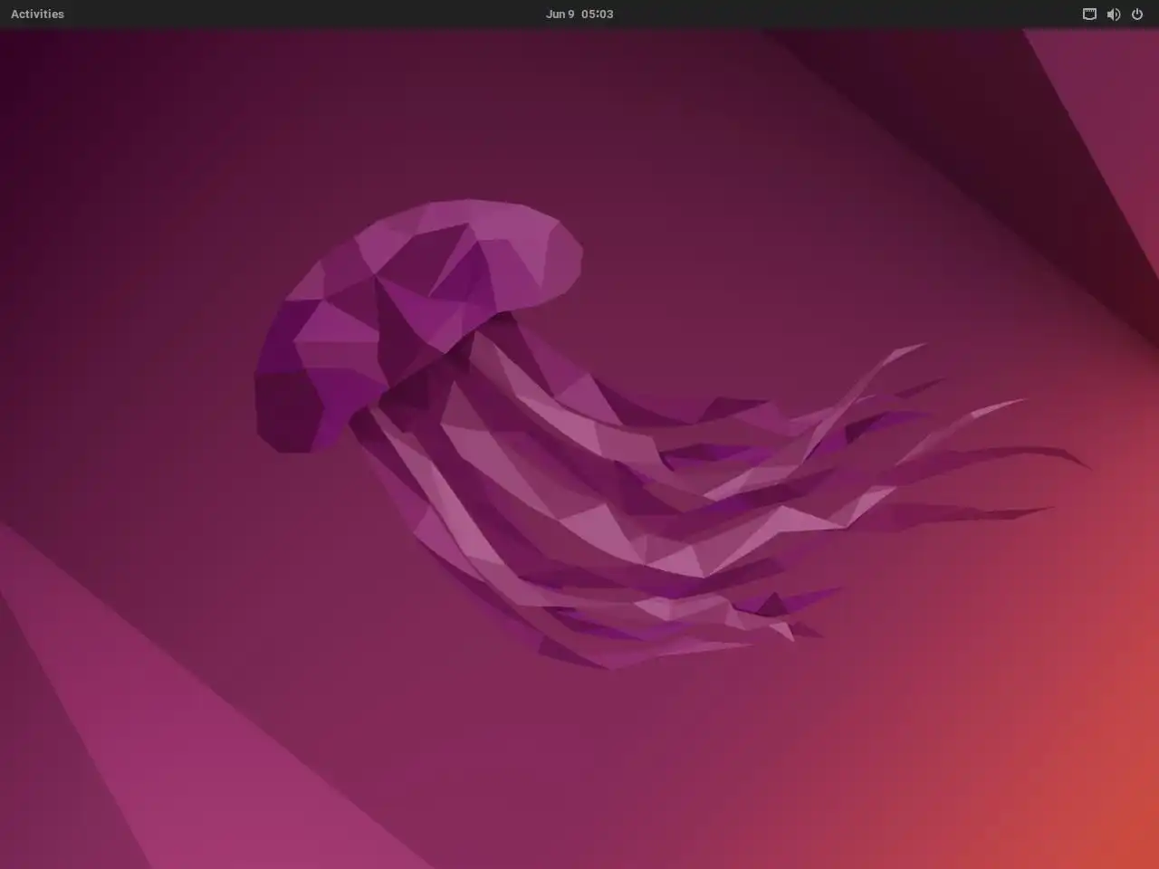
Task: Click the volume speaker icon
Action: point(1114,14)
